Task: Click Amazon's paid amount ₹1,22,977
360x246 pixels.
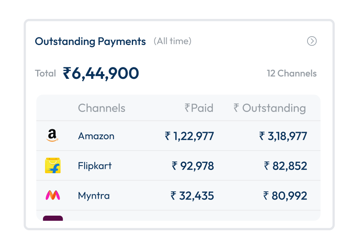Action: 189,136
